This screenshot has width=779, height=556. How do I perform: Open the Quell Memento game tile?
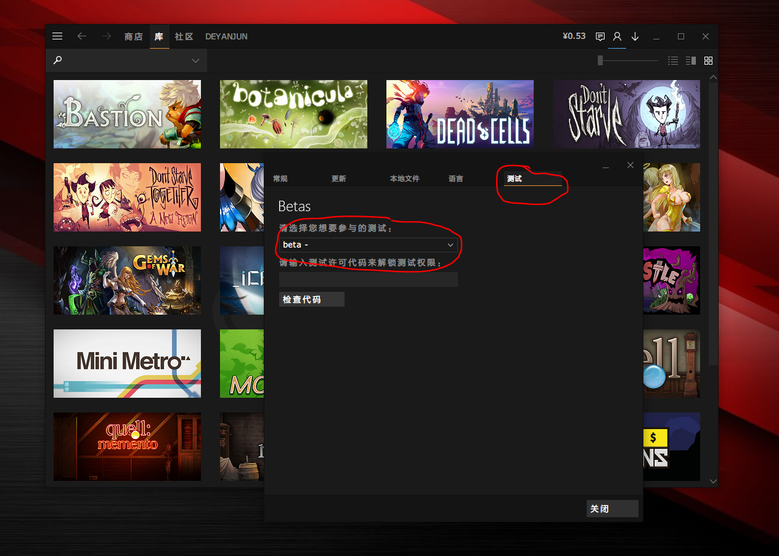[127, 446]
